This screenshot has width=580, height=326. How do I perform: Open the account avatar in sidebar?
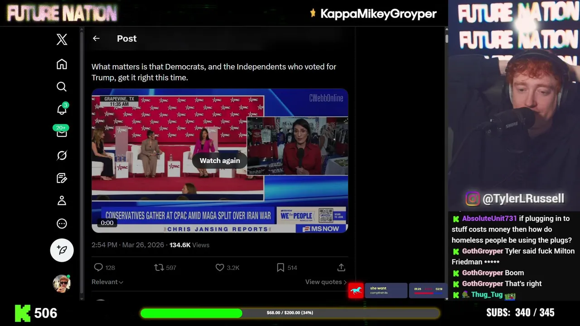point(62,284)
